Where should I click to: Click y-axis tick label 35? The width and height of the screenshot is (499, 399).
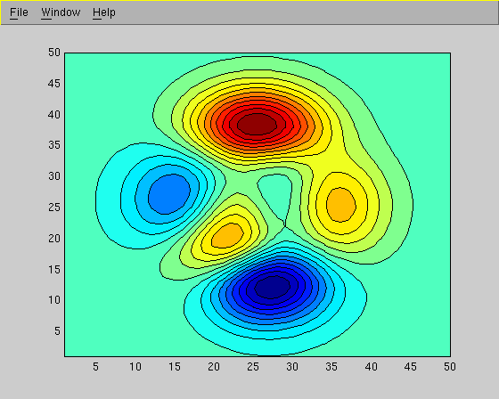[x=54, y=145]
